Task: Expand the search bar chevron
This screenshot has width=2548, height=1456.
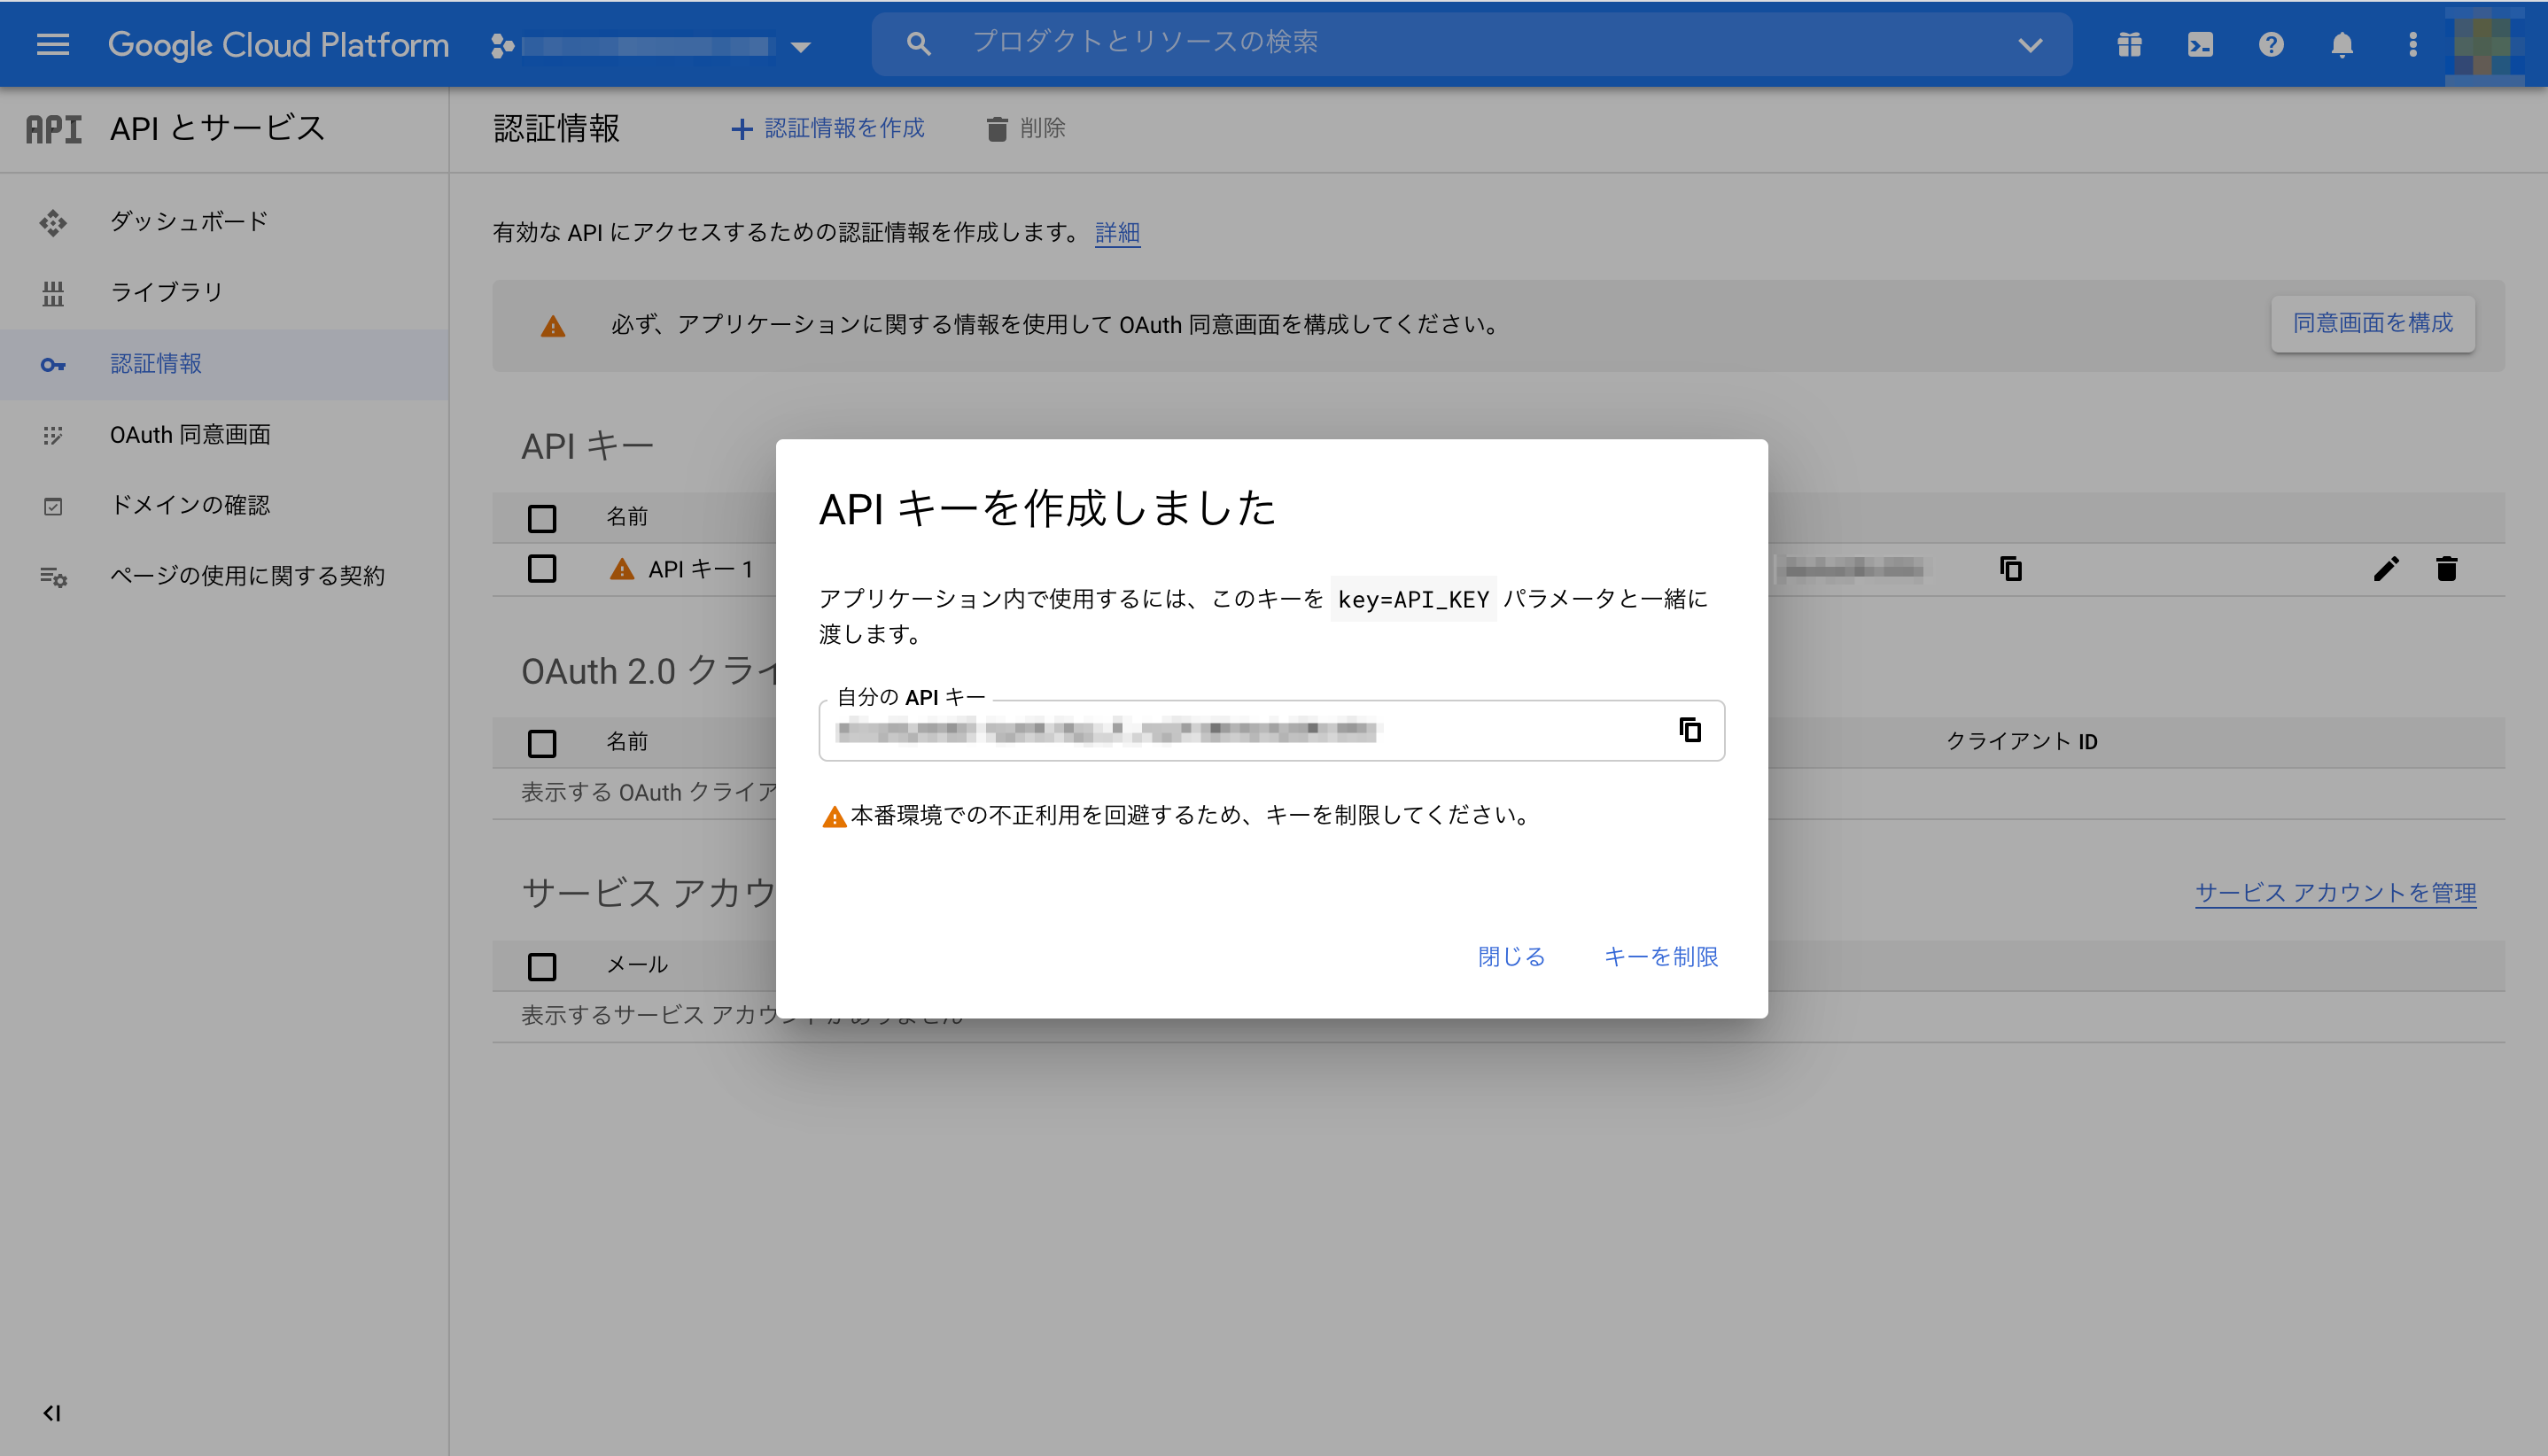Action: coord(2030,44)
